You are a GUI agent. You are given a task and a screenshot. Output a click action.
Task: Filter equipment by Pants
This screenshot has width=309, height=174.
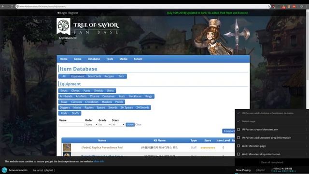click(87, 91)
